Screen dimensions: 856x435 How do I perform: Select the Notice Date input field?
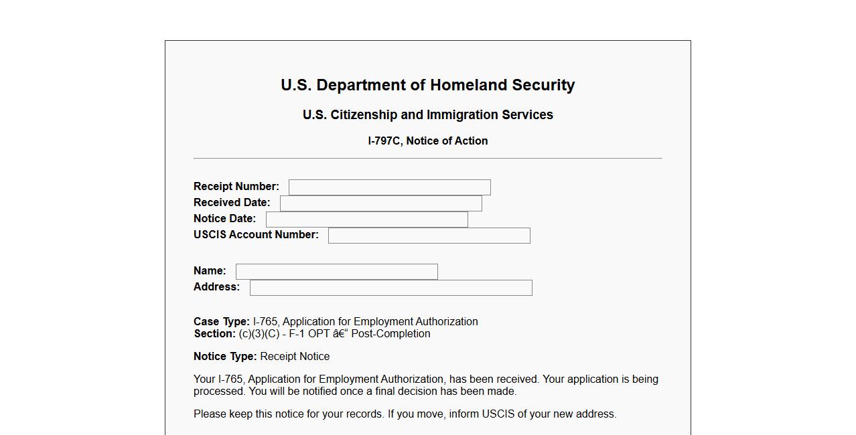(x=366, y=220)
